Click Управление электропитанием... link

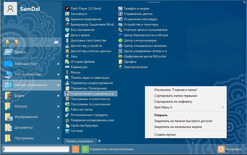pos(112,149)
